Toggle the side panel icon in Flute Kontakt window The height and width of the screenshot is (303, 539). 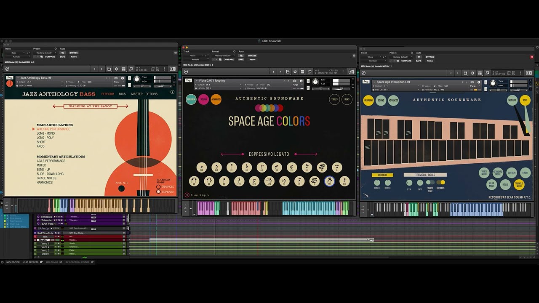pyautogui.click(x=351, y=72)
